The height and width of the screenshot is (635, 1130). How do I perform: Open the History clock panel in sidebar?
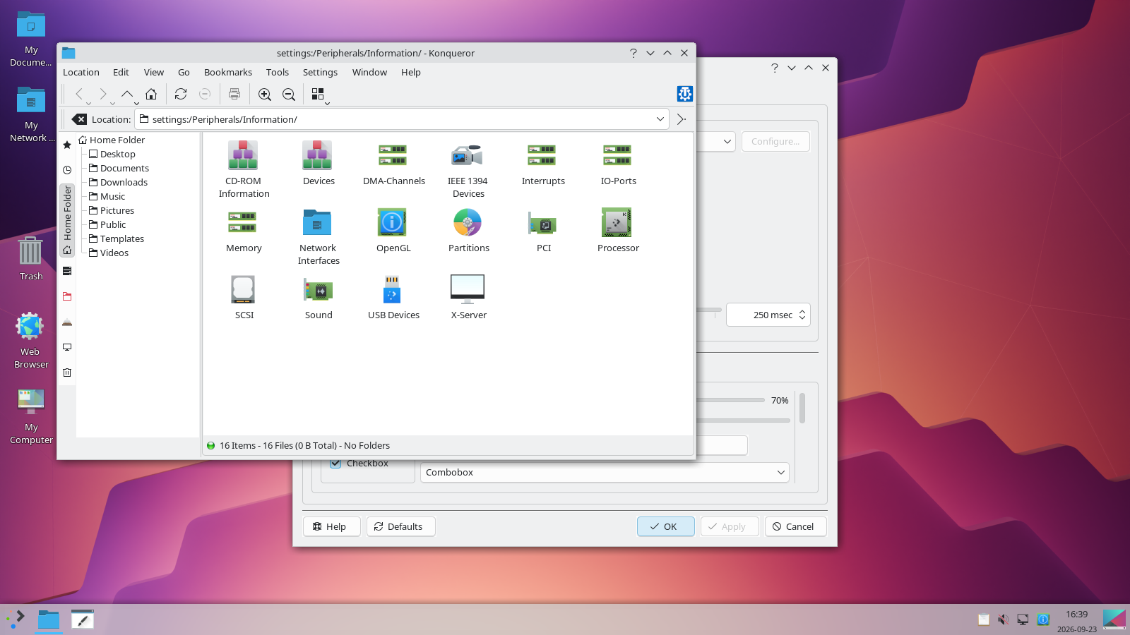[67, 170]
